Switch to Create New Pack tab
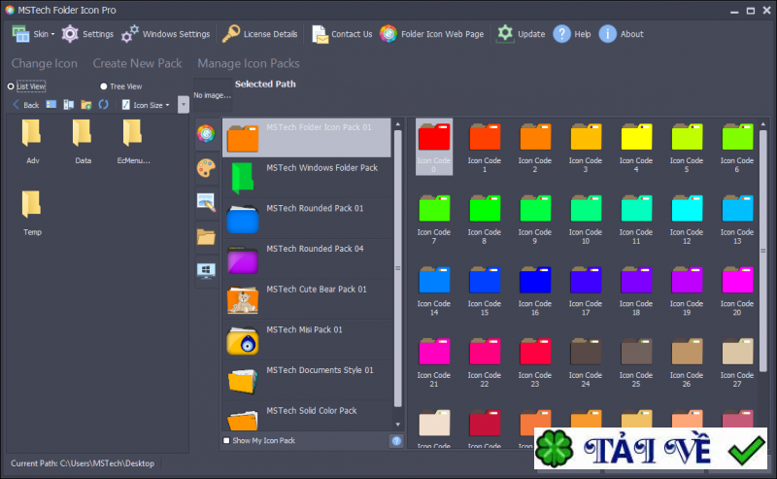 [x=137, y=63]
